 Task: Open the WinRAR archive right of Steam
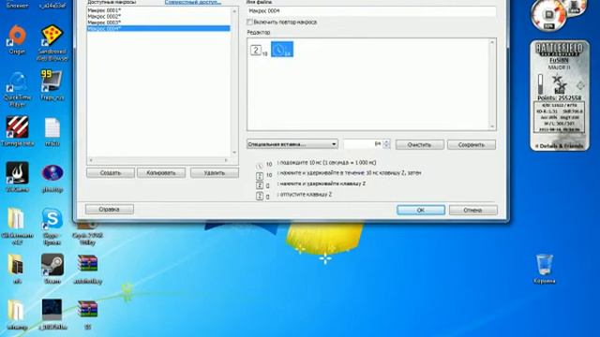click(x=87, y=269)
